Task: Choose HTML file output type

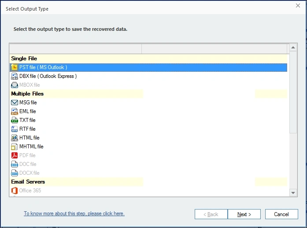Action: [x=148, y=138]
